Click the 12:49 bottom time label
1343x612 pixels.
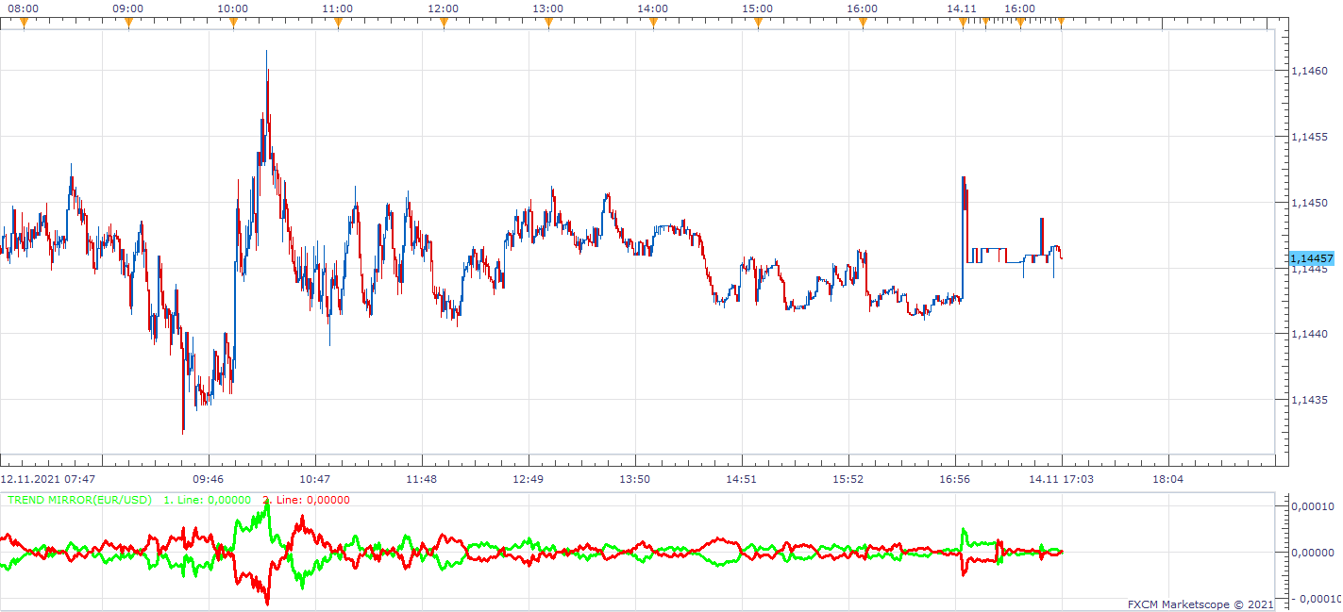529,479
